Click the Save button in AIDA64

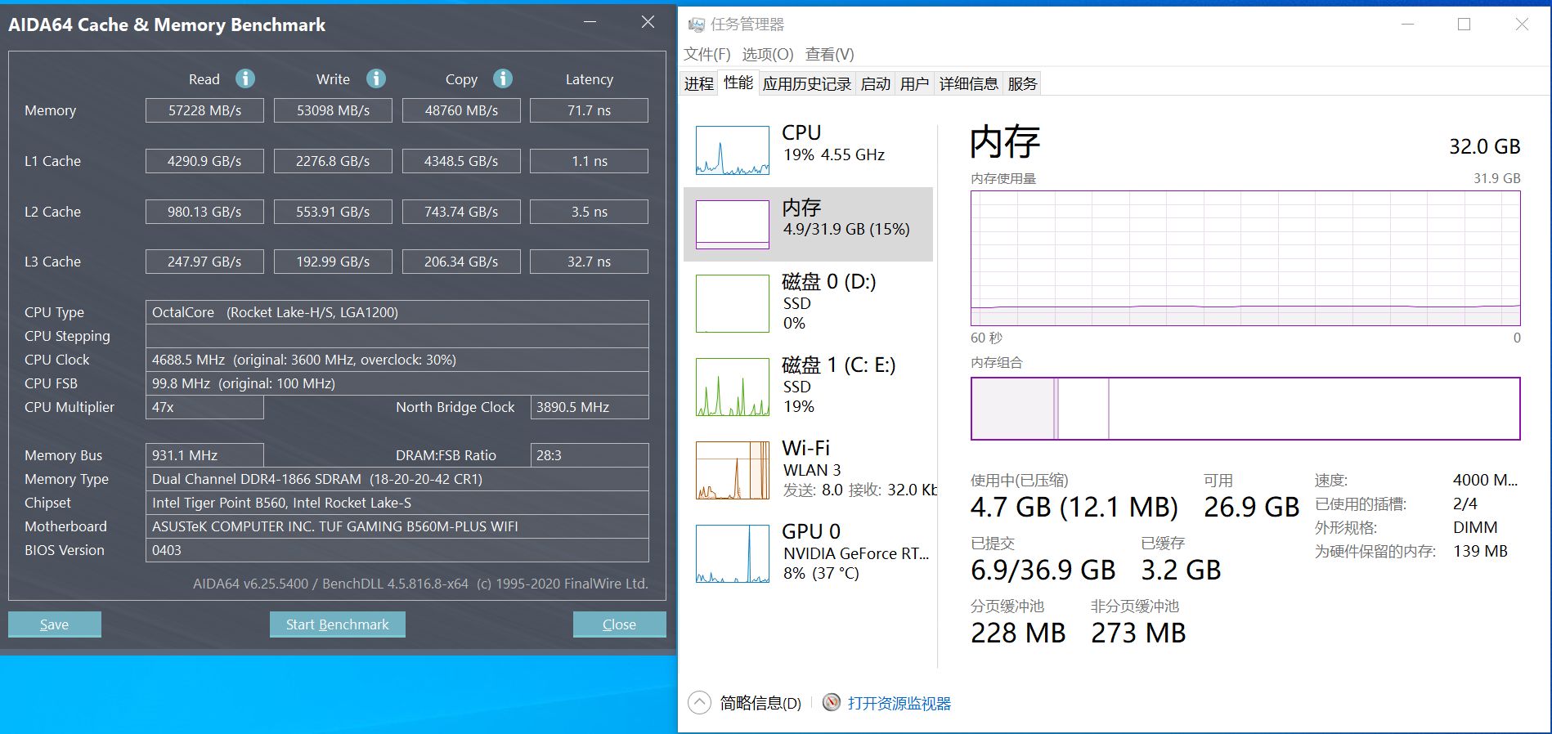55,624
